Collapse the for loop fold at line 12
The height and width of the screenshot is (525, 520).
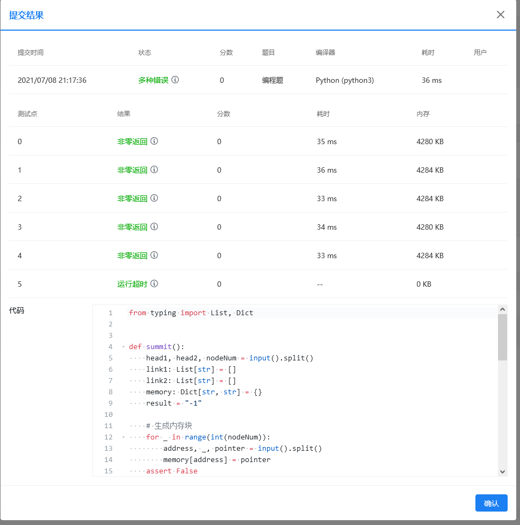click(x=124, y=437)
